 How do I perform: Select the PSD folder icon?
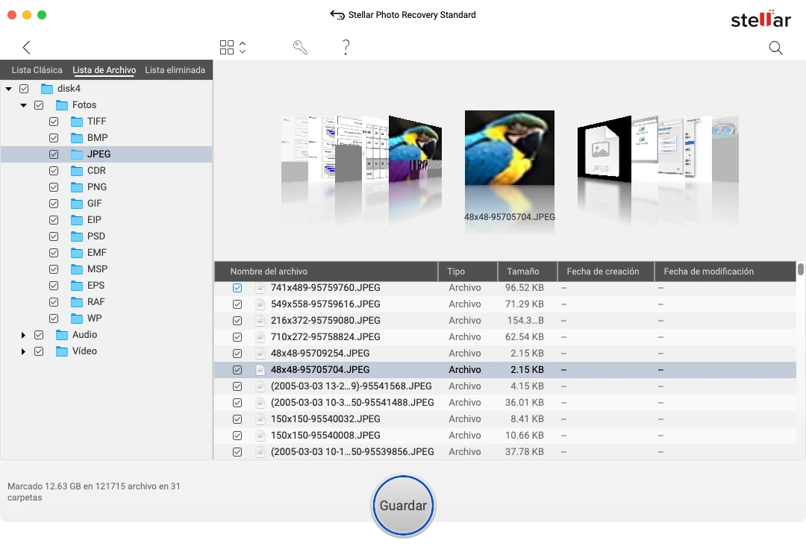[x=76, y=236]
